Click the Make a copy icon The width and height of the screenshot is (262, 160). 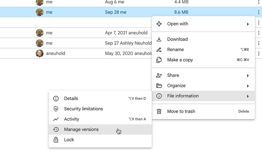pyautogui.click(x=159, y=60)
